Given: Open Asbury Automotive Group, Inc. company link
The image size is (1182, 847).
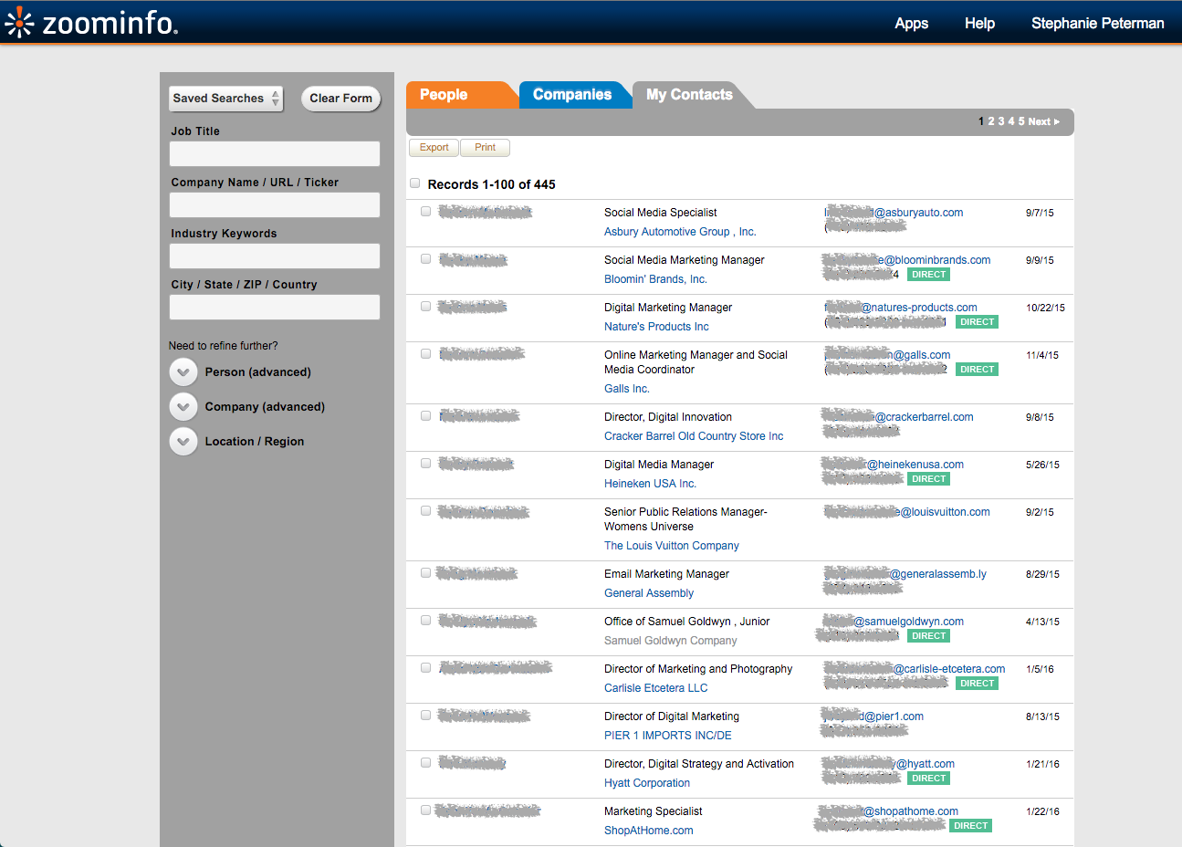Looking at the screenshot, I should click(680, 232).
